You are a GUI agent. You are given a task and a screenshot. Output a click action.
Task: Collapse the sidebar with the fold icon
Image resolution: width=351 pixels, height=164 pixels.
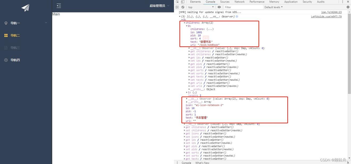pyautogui.click(x=59, y=6)
